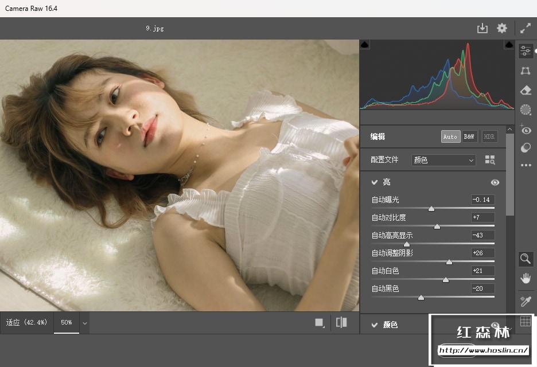Select the Red Eye removal tool

[x=525, y=130]
